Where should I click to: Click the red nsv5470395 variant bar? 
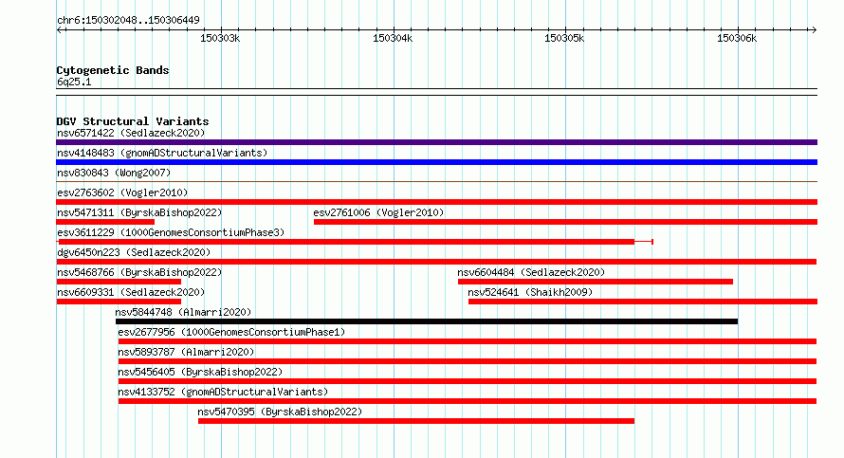(416, 421)
